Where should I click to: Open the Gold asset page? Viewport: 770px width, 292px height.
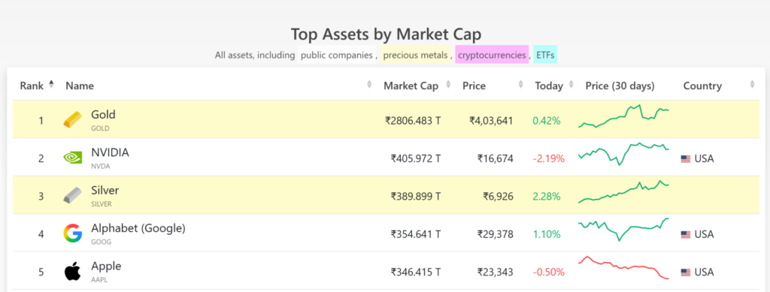[103, 115]
